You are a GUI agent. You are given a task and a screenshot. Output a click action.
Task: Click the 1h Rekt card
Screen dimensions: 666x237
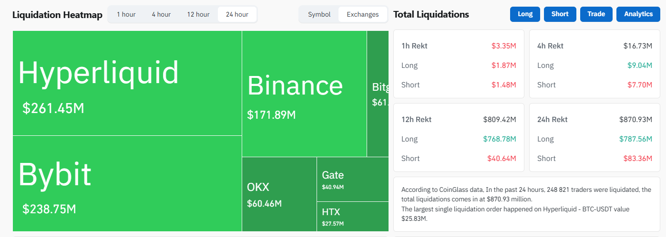coord(459,64)
